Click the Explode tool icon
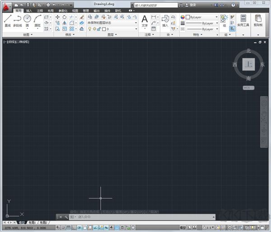This screenshot has height=232, width=271. tap(82, 23)
